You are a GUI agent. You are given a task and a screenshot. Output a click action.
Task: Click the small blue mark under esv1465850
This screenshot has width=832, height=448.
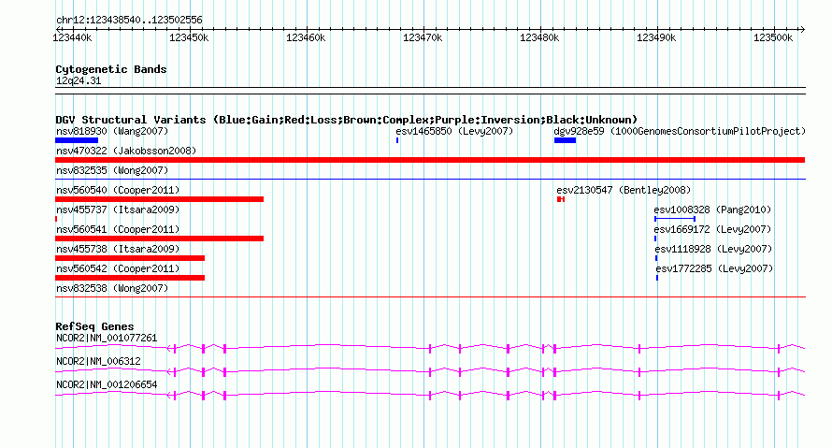[x=397, y=140]
